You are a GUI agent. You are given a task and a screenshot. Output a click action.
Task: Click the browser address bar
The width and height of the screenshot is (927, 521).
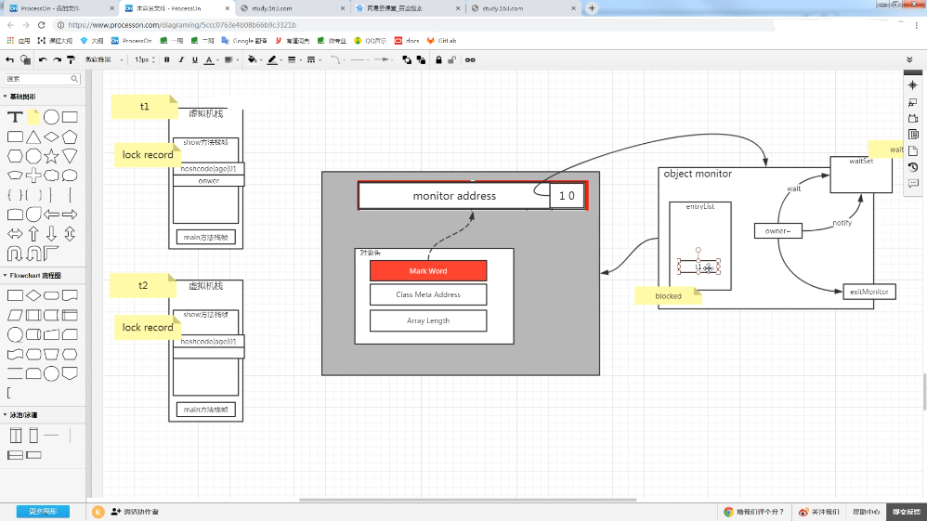(414, 25)
